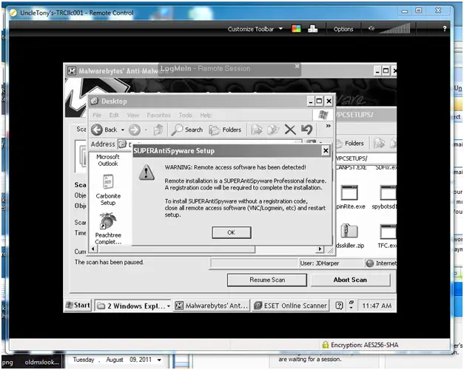Toggle Folders button in background Explorer window
The image size is (464, 370).
point(350,144)
